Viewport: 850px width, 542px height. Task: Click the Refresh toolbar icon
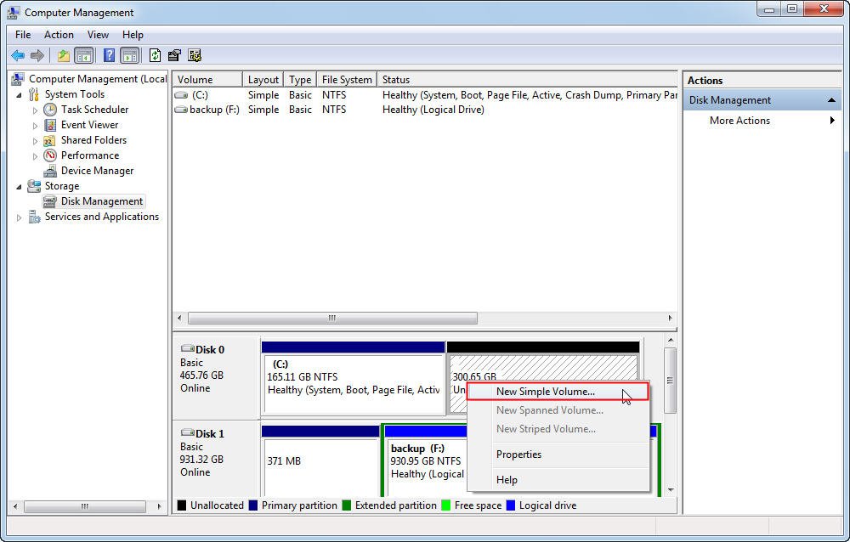(155, 55)
